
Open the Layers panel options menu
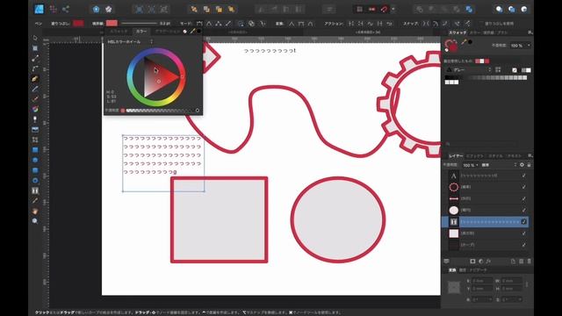pyautogui.click(x=530, y=156)
